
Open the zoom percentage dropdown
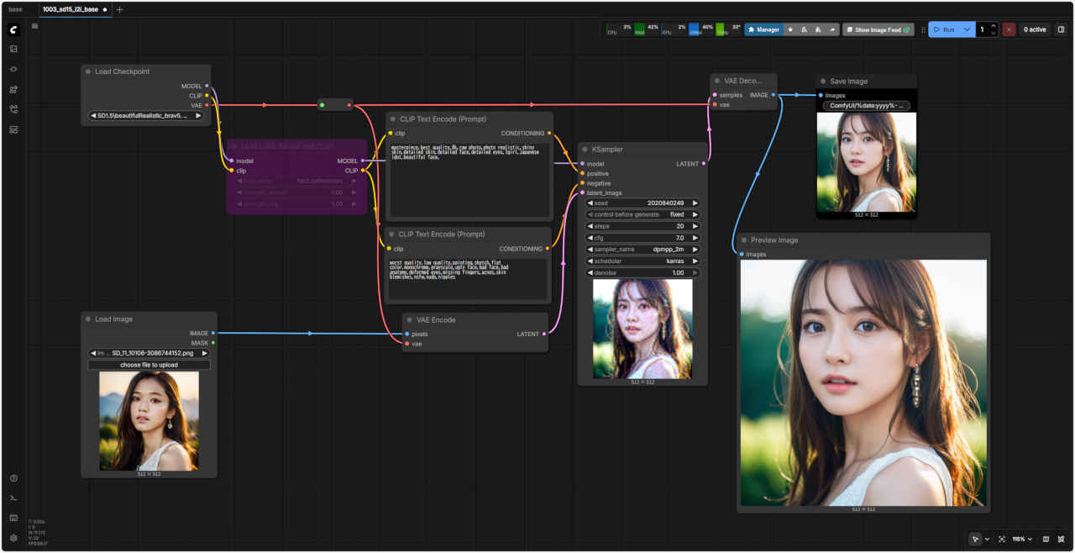1021,539
